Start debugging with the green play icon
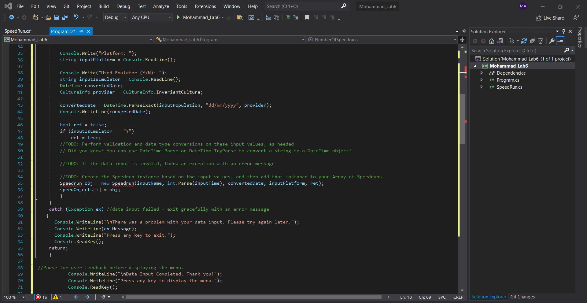 tap(178, 17)
